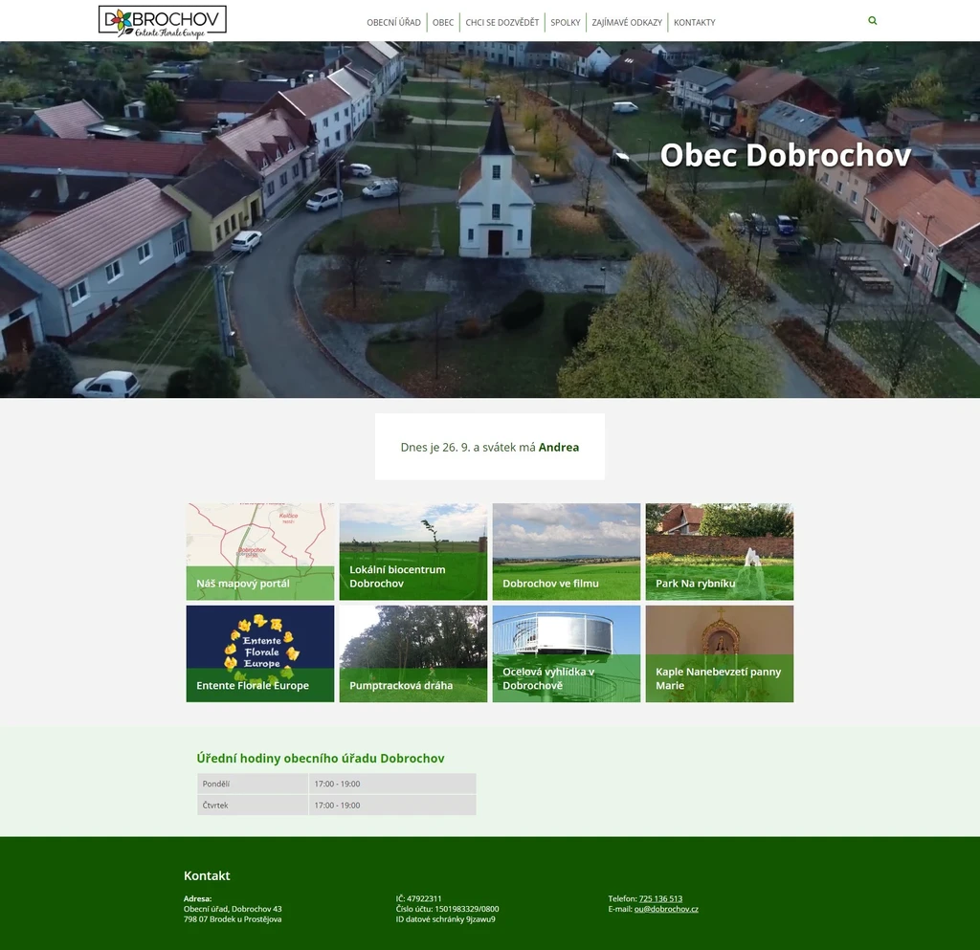Select the Dobrochov ve filmu tile

tap(567, 552)
